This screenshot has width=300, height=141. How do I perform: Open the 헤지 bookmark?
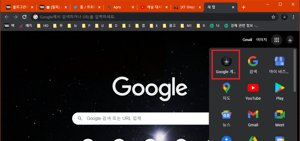pos(26,25)
